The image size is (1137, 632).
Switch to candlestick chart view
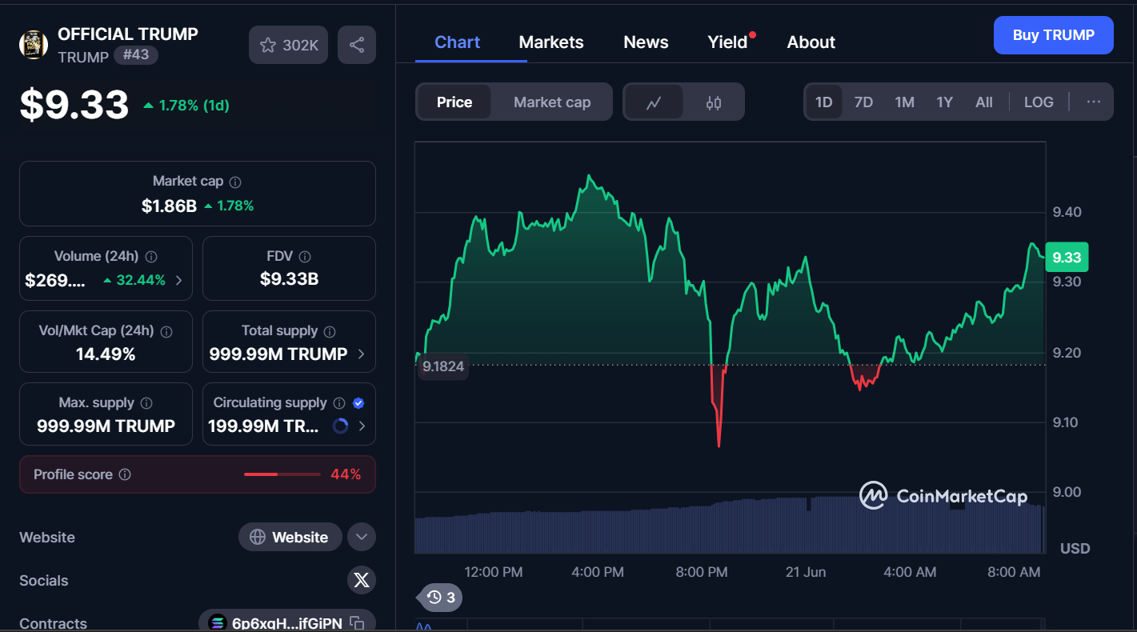point(714,102)
